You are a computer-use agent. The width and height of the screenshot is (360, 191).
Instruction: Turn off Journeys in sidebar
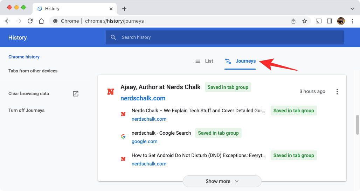(x=27, y=111)
